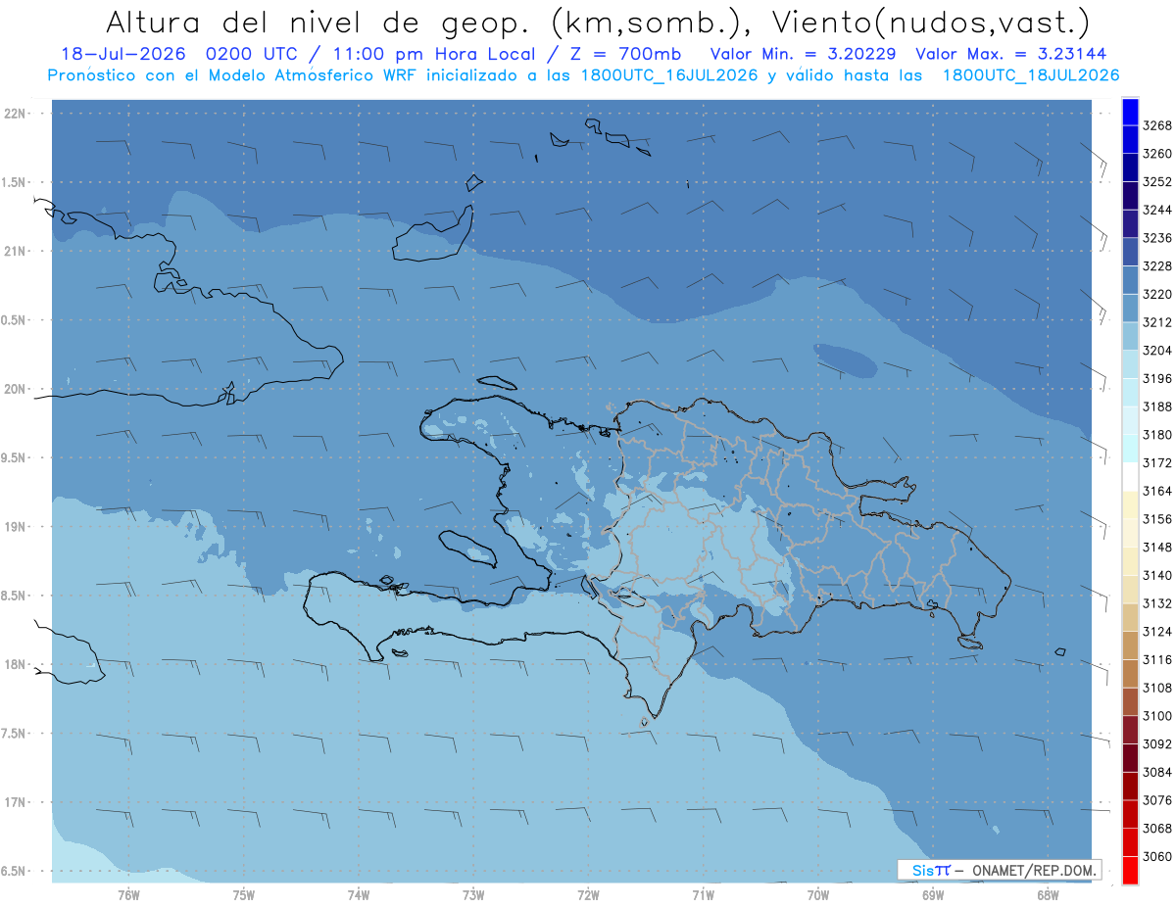Click color bar value 3212
Viewport: 1176px width, 908px height.
[x=1157, y=322]
